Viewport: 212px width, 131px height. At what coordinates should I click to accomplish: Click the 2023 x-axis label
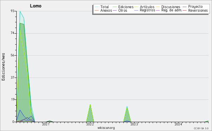134,124
